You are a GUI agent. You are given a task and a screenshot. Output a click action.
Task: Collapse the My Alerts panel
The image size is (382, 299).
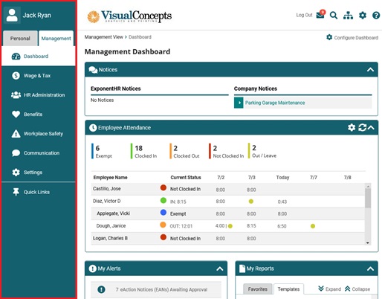(219, 269)
